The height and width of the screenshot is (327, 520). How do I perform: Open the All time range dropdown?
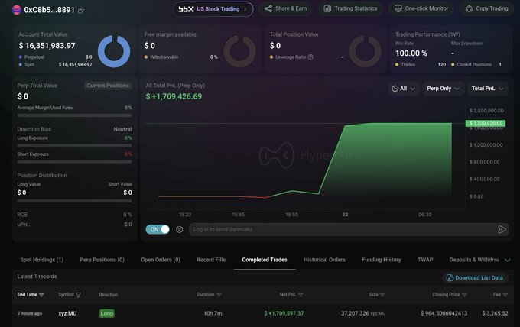pos(404,89)
